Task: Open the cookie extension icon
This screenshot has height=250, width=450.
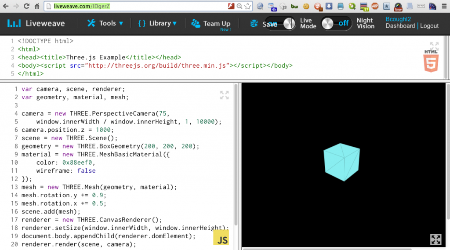Action: point(306,6)
